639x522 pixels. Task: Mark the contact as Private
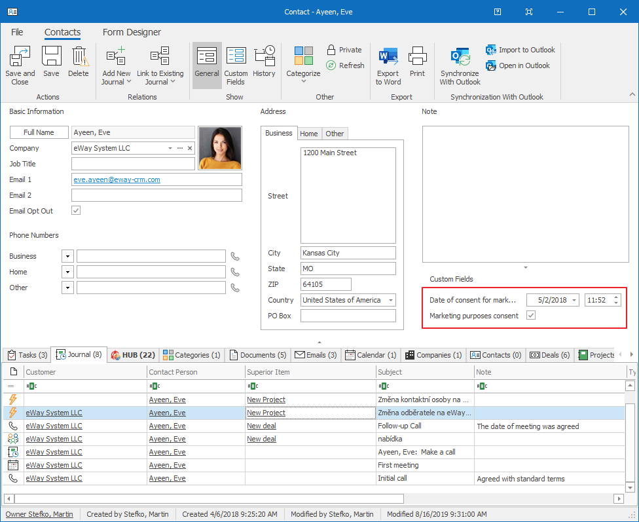tap(345, 49)
